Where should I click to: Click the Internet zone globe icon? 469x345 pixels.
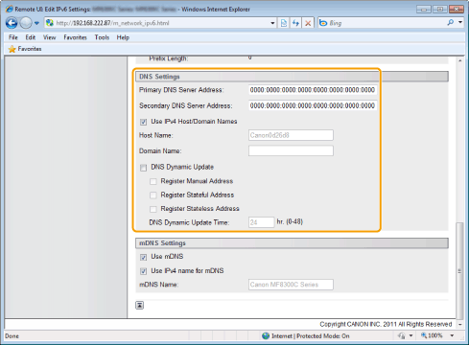(266, 336)
